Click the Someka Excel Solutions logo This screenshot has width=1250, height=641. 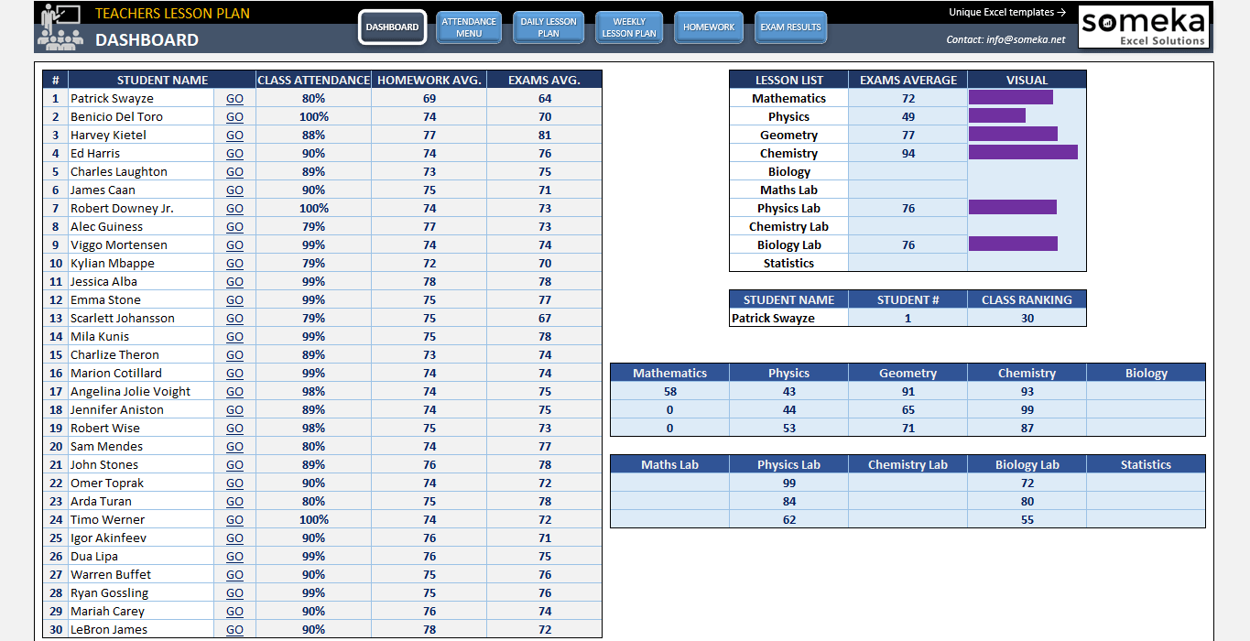(1144, 27)
